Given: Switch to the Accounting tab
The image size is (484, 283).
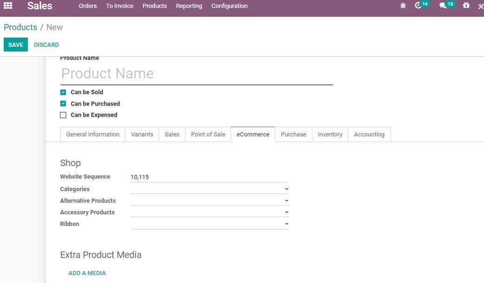Looking at the screenshot, I should point(369,134).
